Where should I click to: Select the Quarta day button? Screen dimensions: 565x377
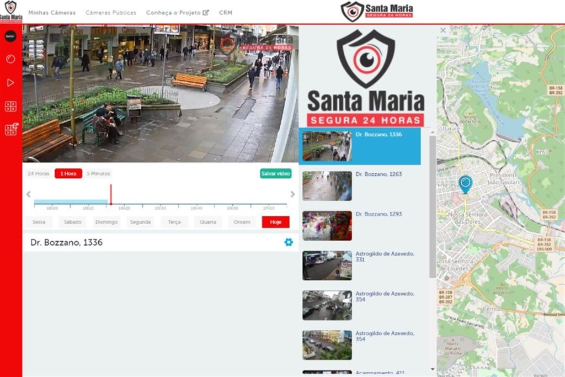coord(208,222)
